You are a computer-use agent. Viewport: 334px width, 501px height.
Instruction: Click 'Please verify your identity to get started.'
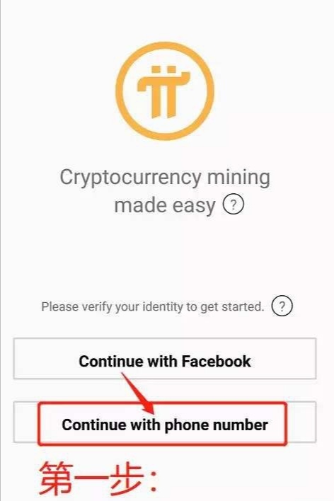(x=152, y=306)
